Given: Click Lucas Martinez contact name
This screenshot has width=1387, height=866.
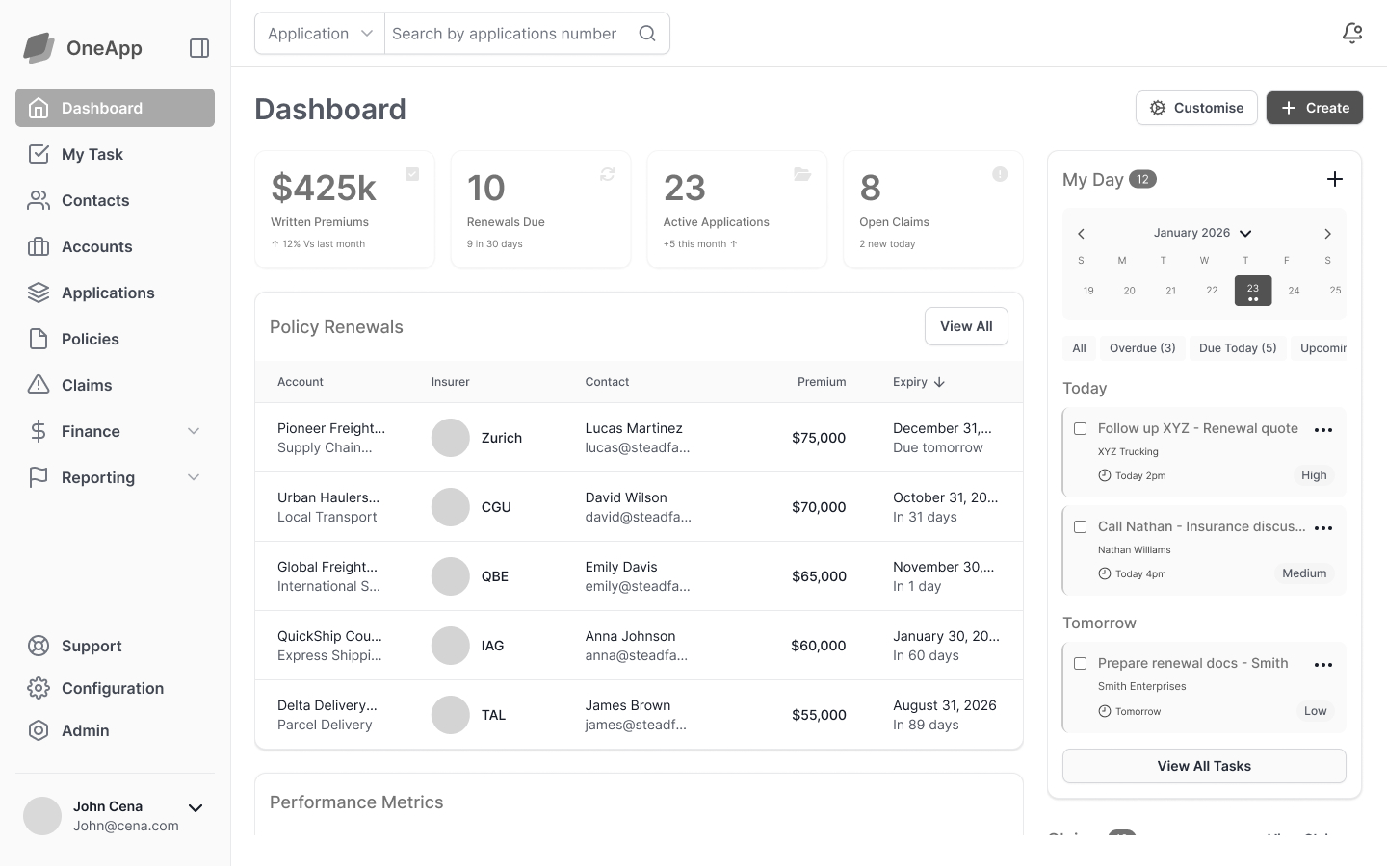Looking at the screenshot, I should [x=634, y=428].
